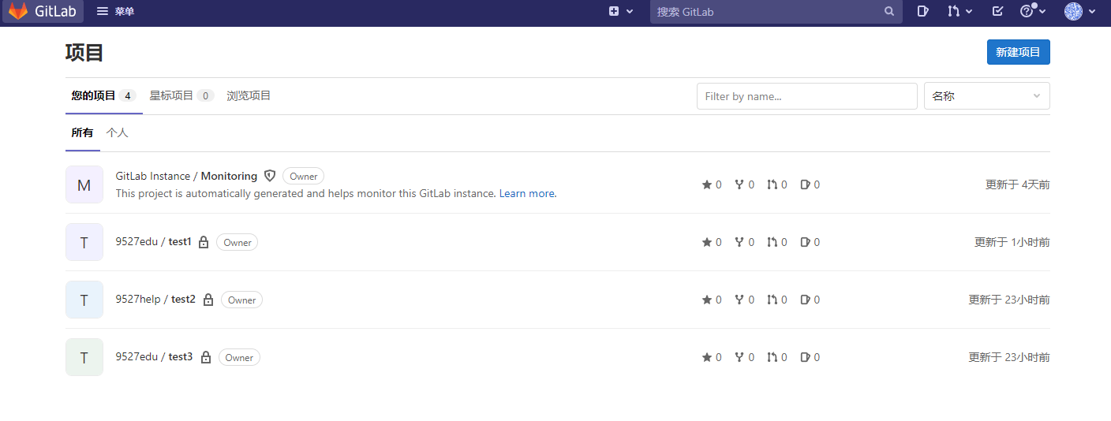Click the issues icon in test1 row
1111x421 pixels.
(x=805, y=242)
